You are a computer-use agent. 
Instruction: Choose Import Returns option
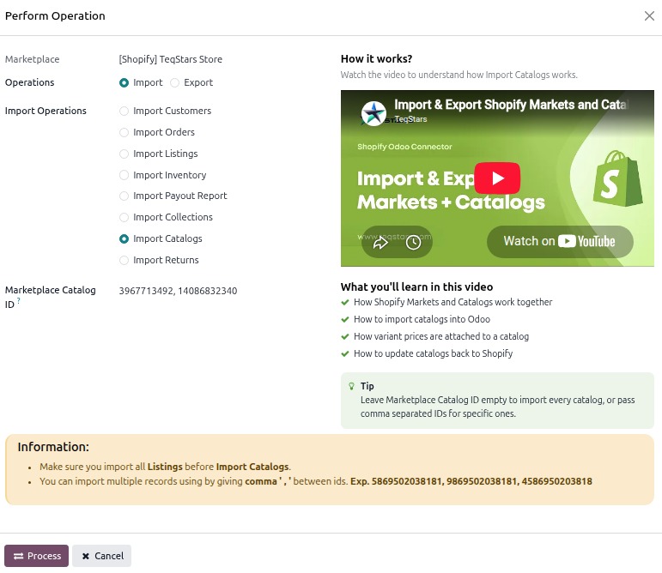click(x=124, y=261)
